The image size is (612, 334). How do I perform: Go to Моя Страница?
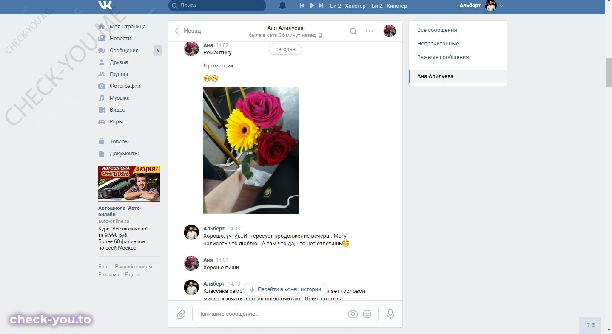pyautogui.click(x=128, y=26)
